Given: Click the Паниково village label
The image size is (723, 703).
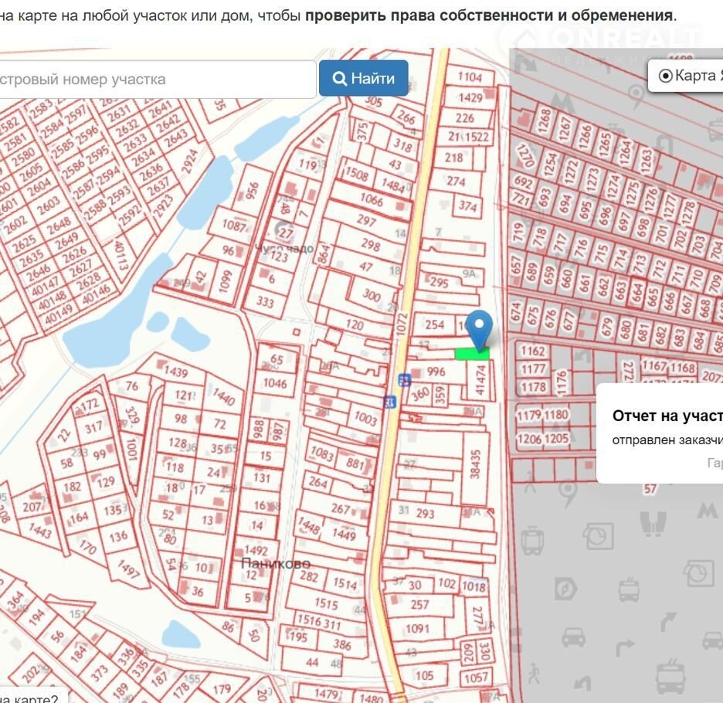Looking at the screenshot, I should pos(276,563).
